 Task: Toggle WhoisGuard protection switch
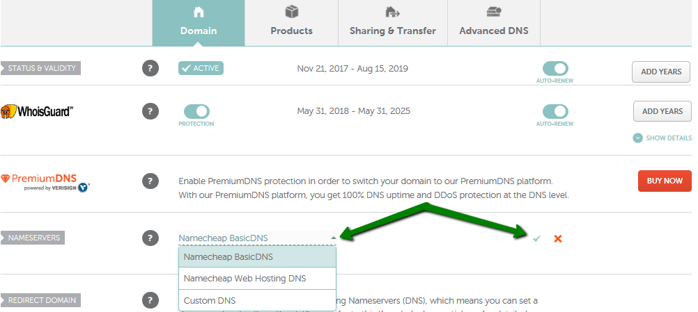196,111
